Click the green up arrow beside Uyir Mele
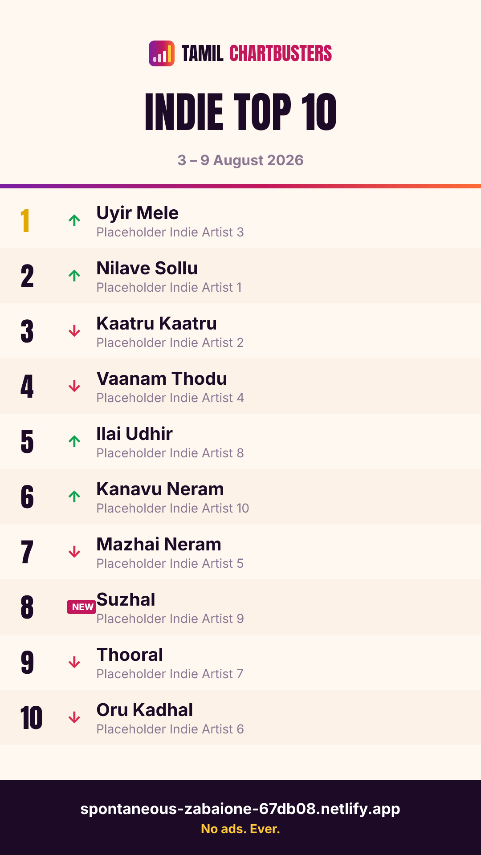 [74, 220]
